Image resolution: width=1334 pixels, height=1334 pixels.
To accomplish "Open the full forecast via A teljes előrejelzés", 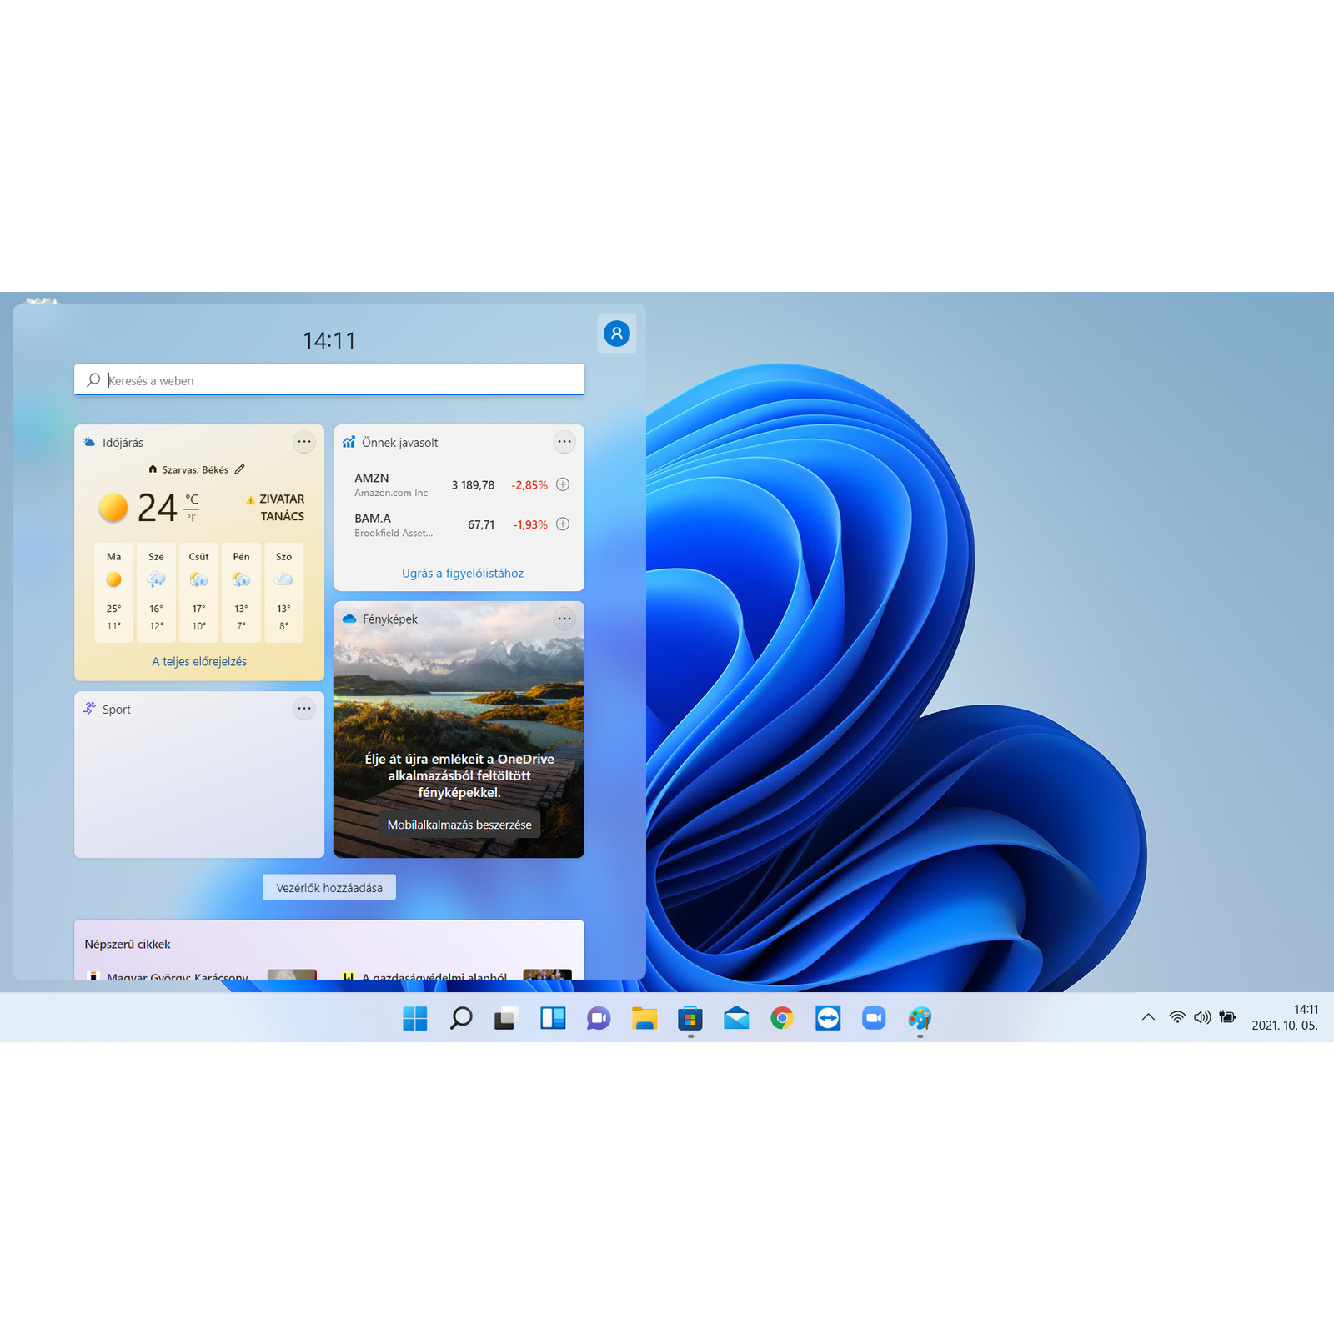I will (198, 660).
